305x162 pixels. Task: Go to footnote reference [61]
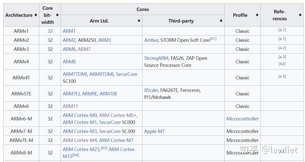(x=213, y=39)
